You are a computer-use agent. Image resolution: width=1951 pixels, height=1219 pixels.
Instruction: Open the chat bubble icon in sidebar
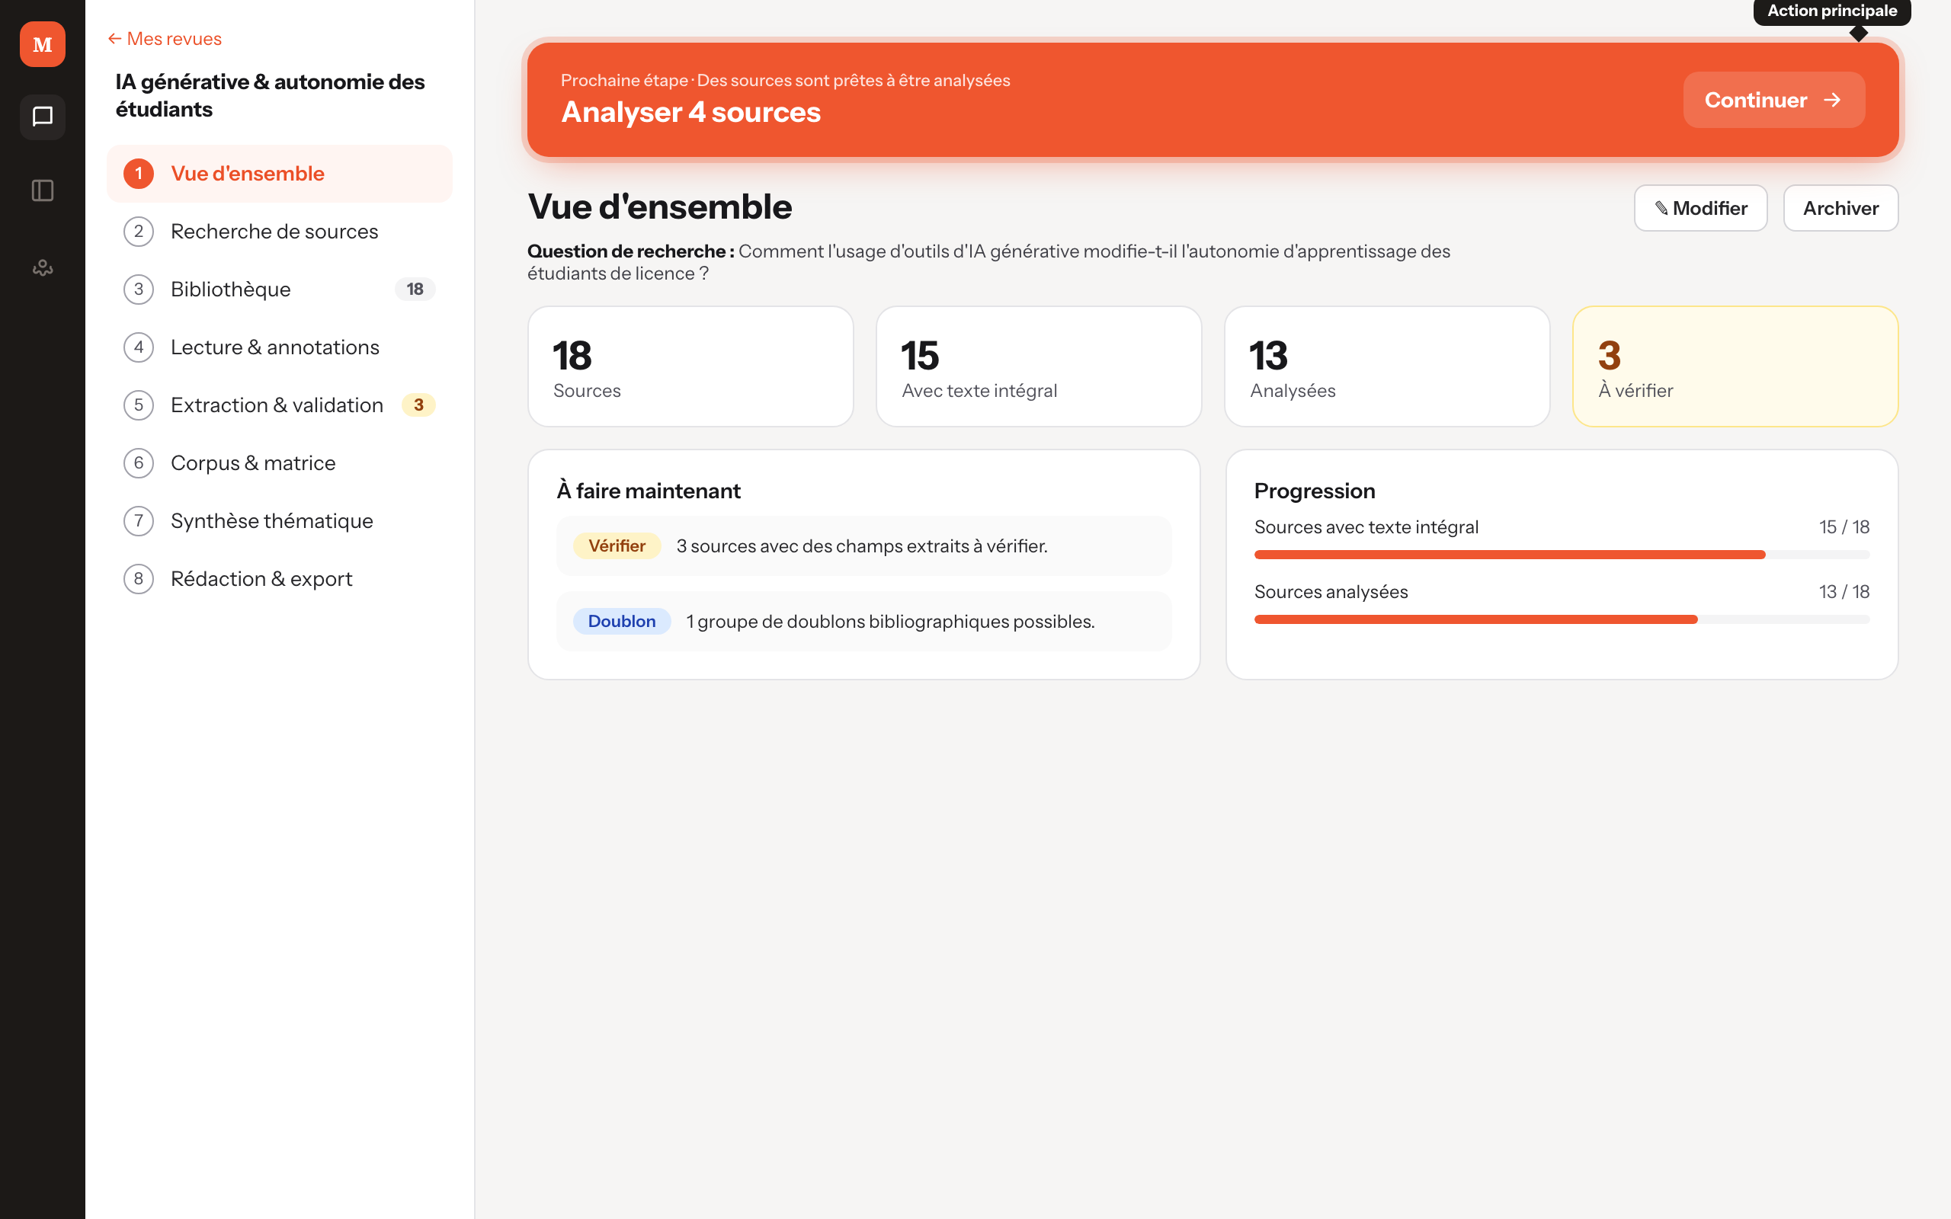[43, 117]
